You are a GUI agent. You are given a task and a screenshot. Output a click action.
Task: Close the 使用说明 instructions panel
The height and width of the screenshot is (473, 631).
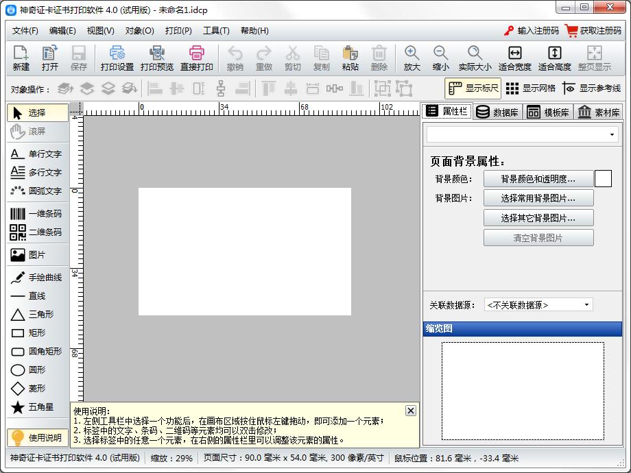(x=410, y=411)
